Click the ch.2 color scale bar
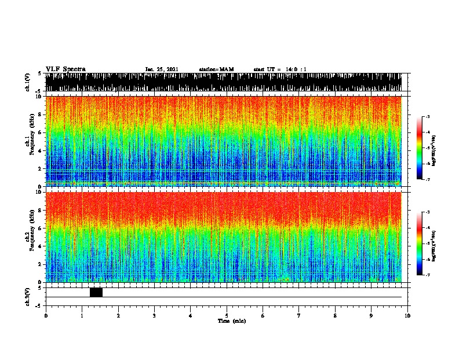Viewport: 459px width, 354px height. click(x=420, y=244)
